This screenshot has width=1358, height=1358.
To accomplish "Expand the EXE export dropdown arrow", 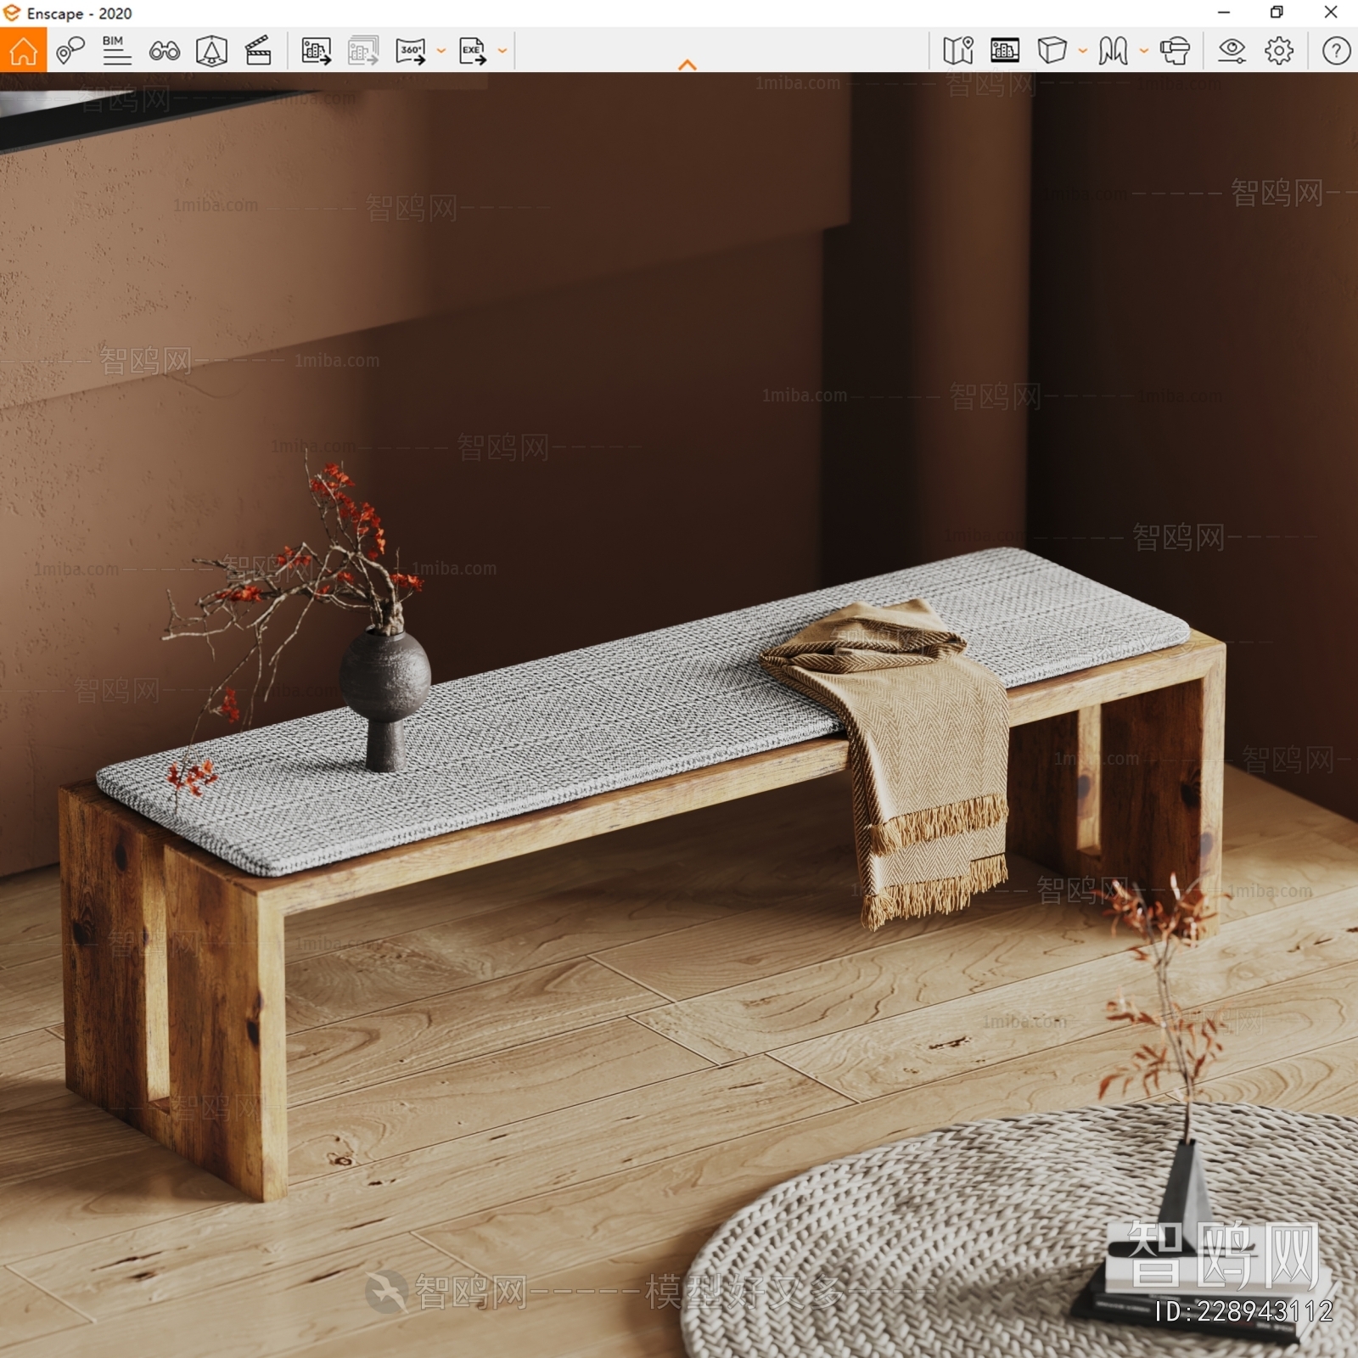I will click(x=502, y=51).
